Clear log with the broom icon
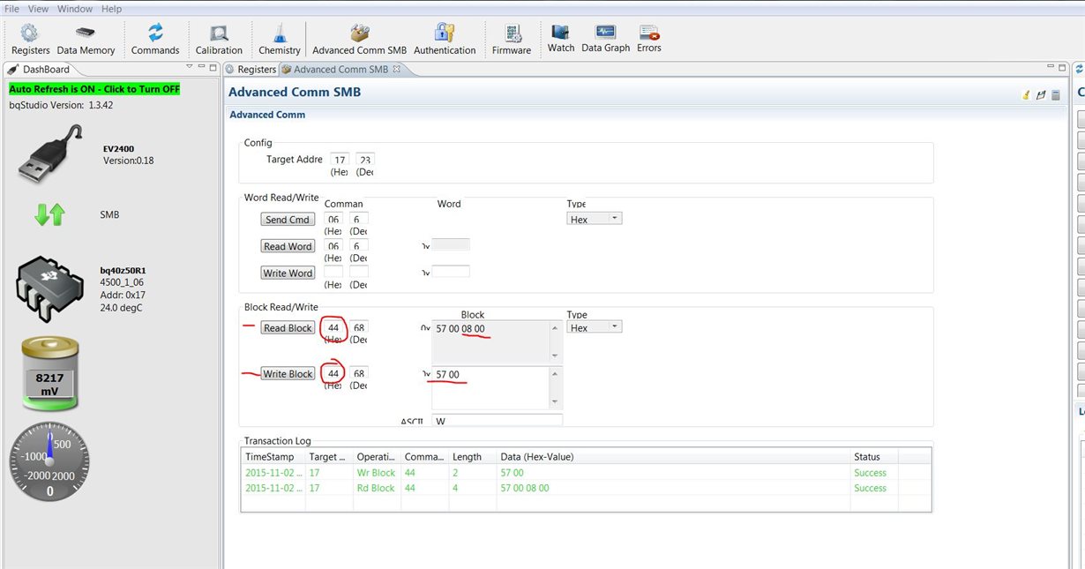Viewport: 1085px width, 569px height. pos(1026,94)
